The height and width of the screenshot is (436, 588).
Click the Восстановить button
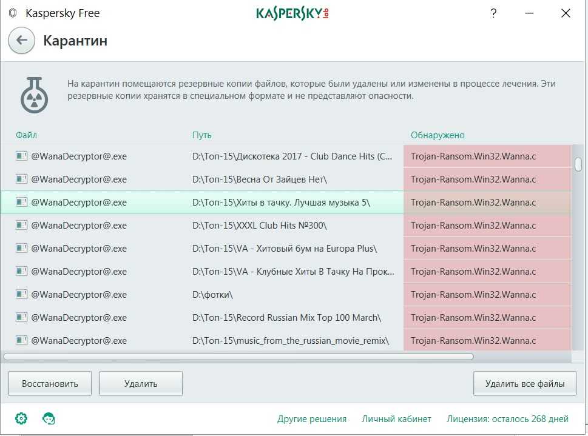coord(50,383)
